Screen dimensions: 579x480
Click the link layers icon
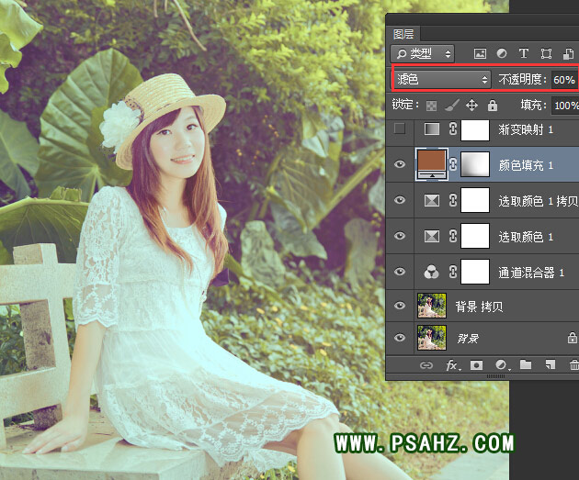coord(426,365)
